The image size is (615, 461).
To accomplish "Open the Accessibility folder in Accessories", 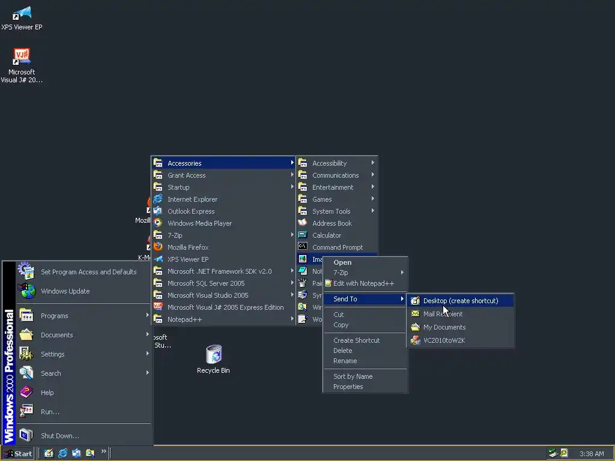I will [336, 163].
